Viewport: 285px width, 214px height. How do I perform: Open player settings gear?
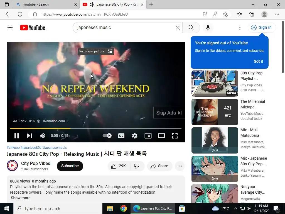135,136
